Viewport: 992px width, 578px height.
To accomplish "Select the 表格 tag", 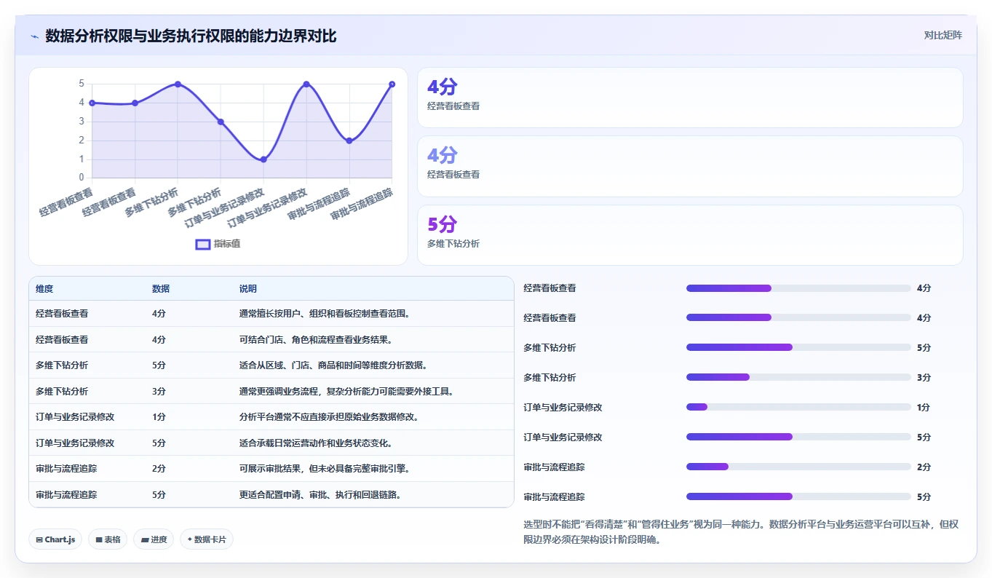I will coord(108,539).
